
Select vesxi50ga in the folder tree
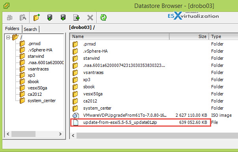click(x=37, y=88)
